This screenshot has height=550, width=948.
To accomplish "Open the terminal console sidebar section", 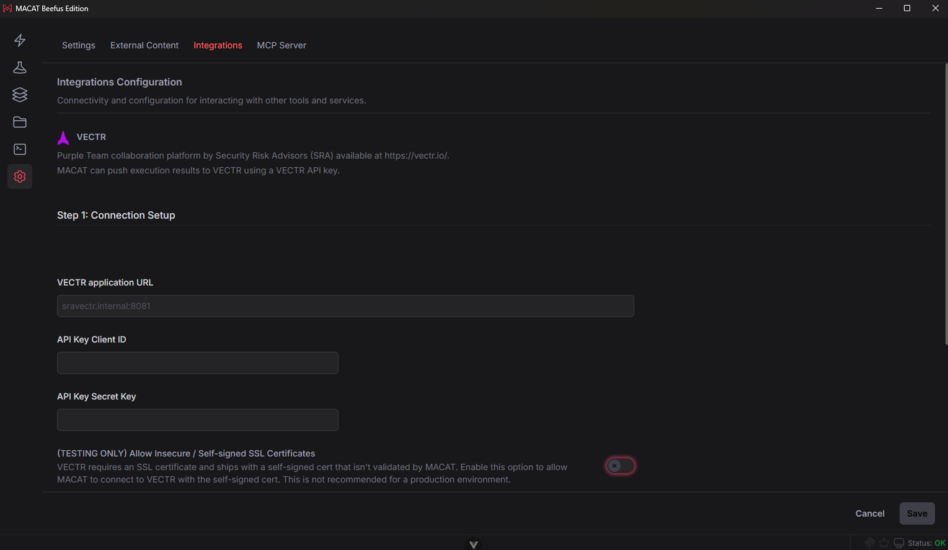I will pos(20,149).
